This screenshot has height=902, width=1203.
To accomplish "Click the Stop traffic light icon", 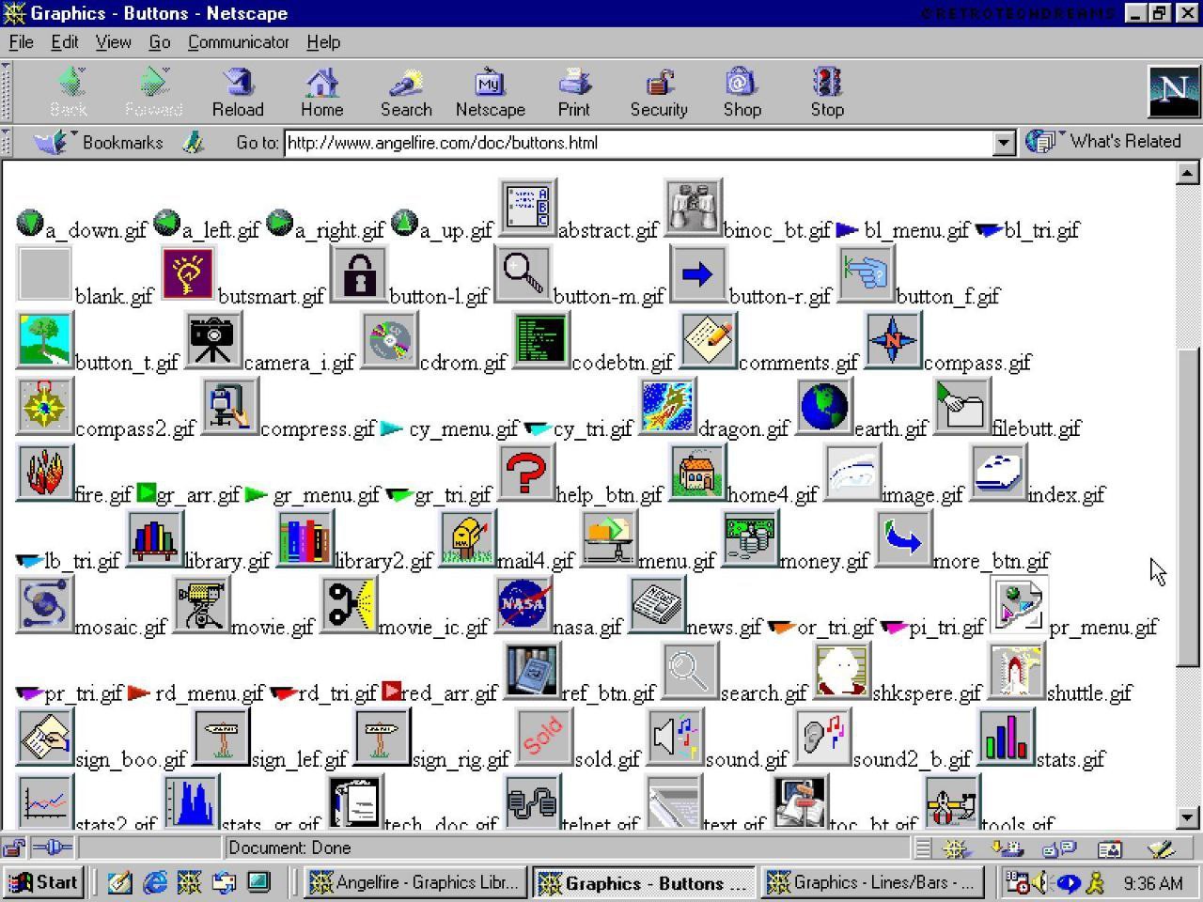I will pos(827,85).
